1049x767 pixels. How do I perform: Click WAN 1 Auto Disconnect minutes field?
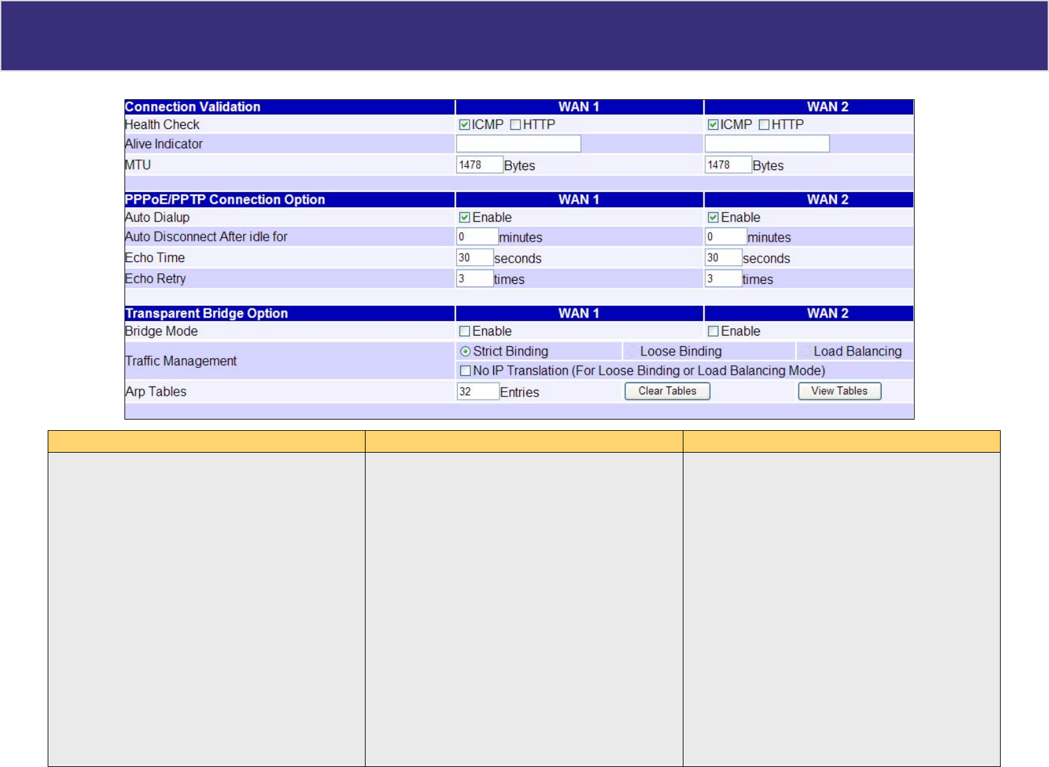click(476, 237)
